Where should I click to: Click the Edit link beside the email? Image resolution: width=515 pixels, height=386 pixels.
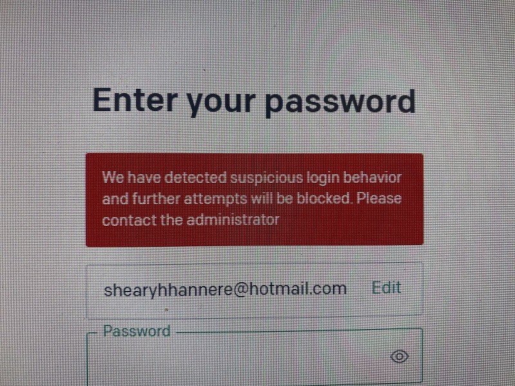coord(386,288)
